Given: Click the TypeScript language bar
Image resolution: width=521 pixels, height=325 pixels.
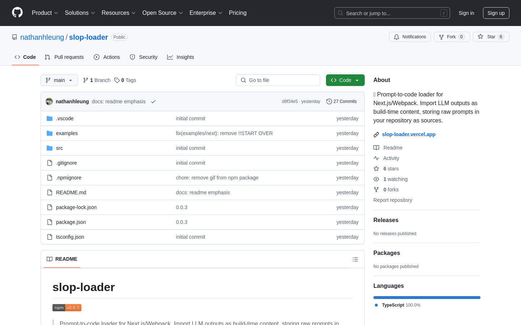Looking at the screenshot, I should (427, 298).
